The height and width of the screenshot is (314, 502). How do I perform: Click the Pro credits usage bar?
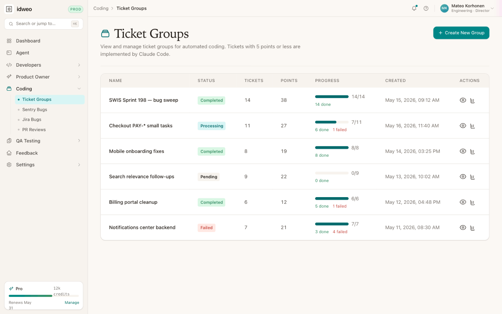point(44,296)
